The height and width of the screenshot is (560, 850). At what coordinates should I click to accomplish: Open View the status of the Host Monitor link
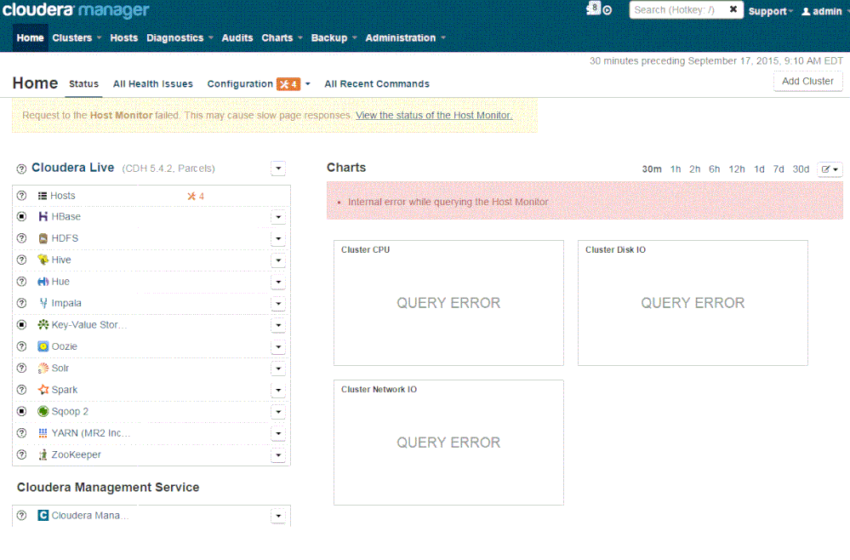pyautogui.click(x=434, y=115)
